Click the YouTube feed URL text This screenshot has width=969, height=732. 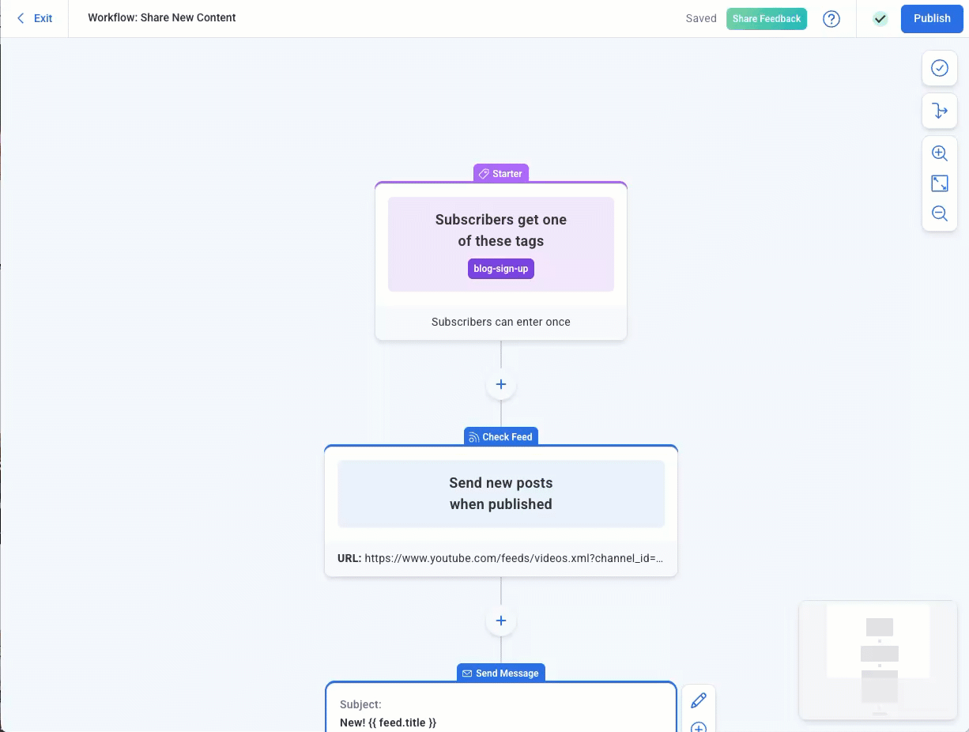513,558
